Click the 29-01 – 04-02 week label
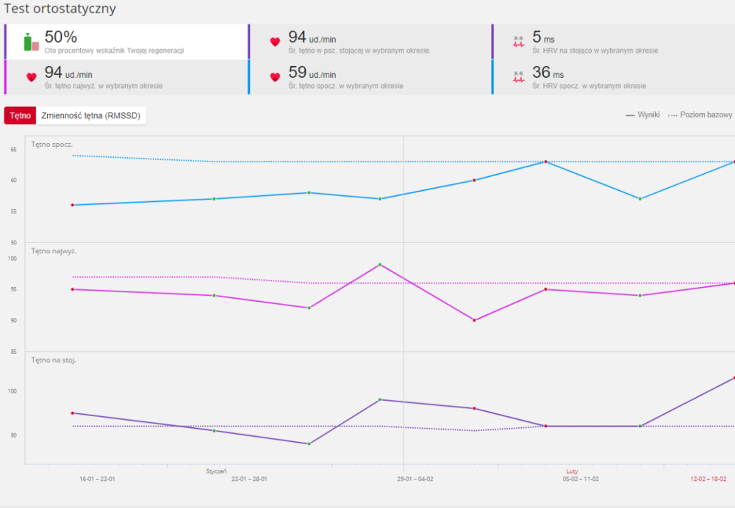Image resolution: width=735 pixels, height=508 pixels. pos(415,479)
